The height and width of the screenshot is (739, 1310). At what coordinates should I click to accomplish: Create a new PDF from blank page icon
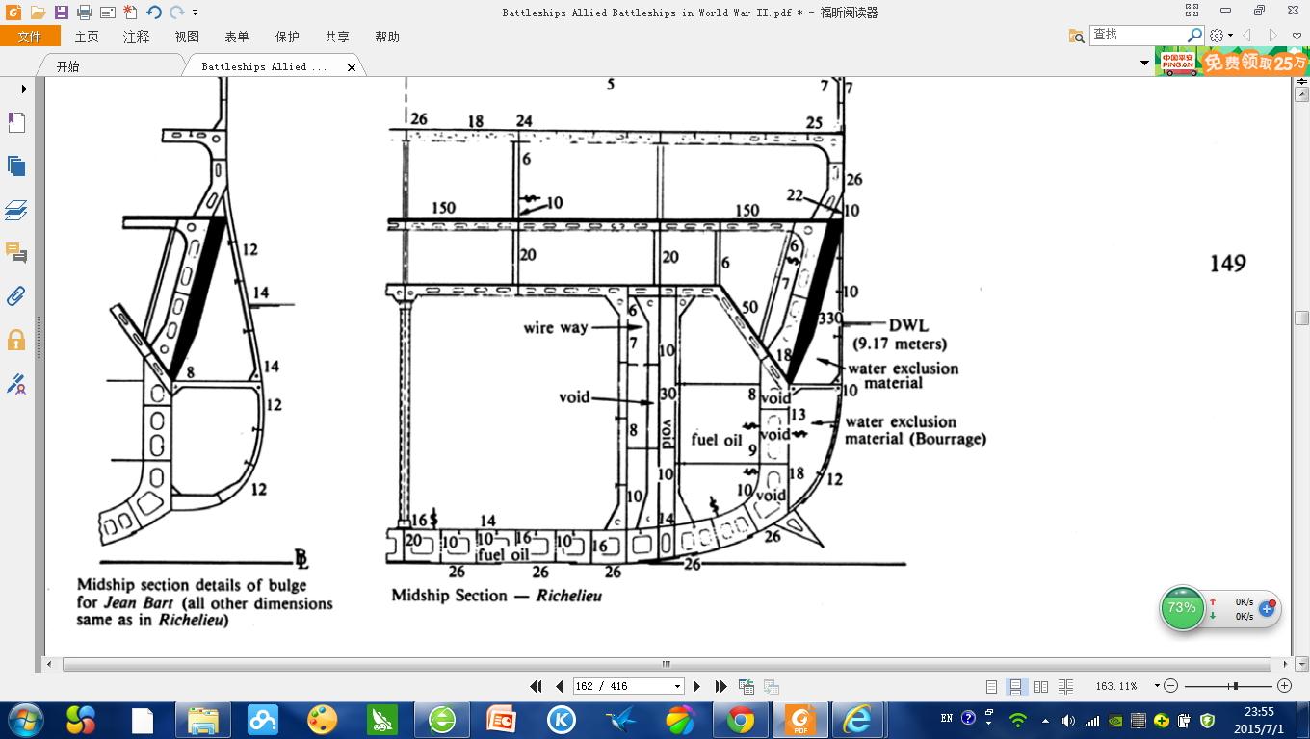[130, 13]
